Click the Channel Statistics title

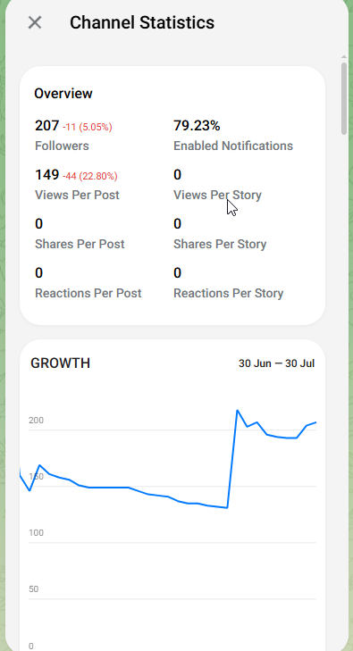click(x=142, y=22)
